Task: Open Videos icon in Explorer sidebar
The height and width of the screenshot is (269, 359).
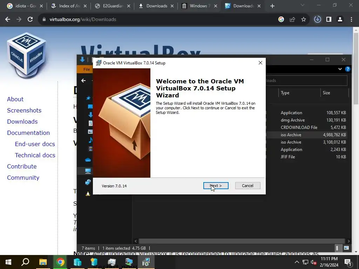Action: click(x=90, y=149)
